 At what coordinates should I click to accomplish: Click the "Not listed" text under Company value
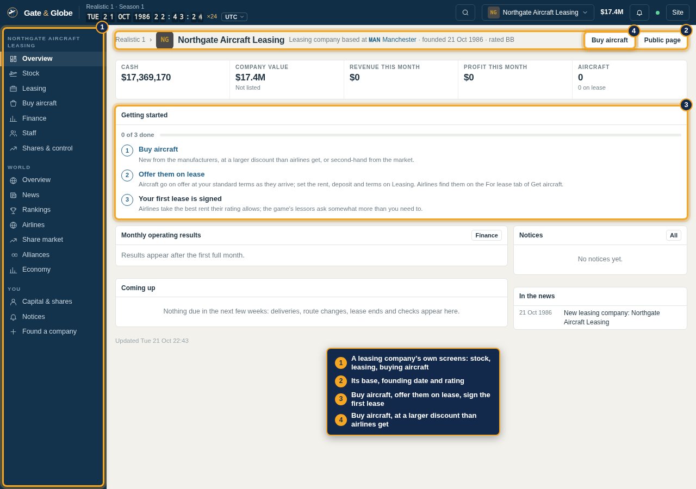(248, 87)
